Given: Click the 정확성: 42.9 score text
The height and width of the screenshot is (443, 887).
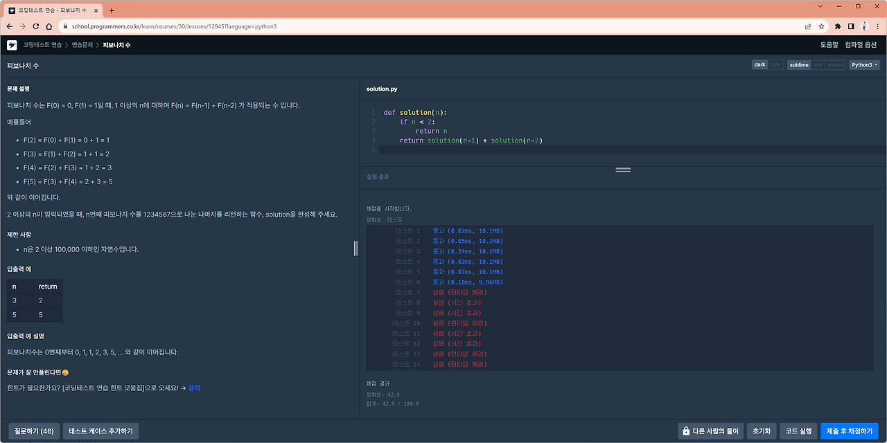Looking at the screenshot, I should pyautogui.click(x=383, y=395).
